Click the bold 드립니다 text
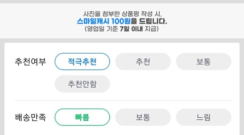 [153, 21]
